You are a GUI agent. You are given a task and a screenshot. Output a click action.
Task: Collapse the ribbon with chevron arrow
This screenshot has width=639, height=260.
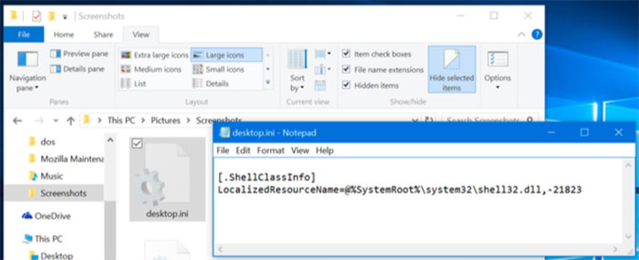[522, 35]
